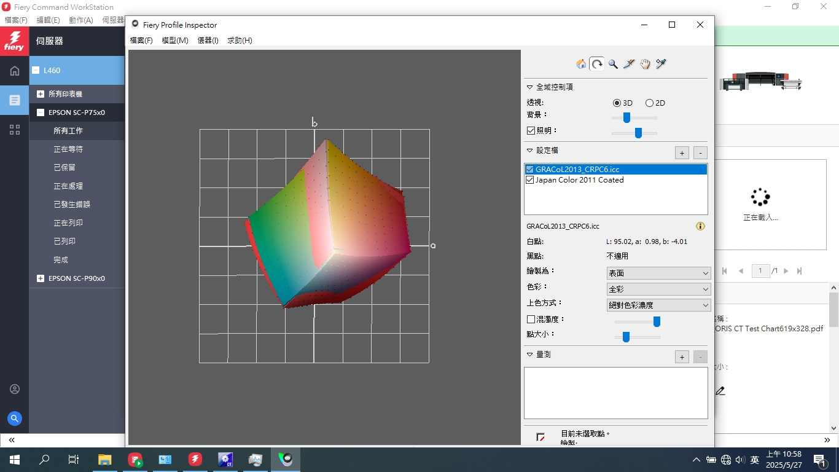Select the eyedropper point picker tool

click(x=661, y=64)
